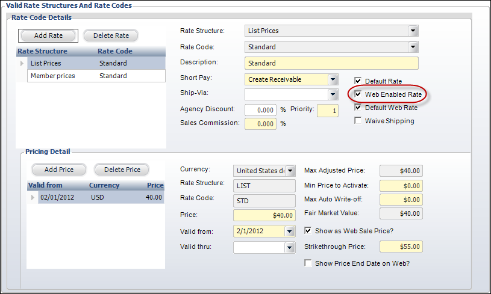Screen dimensions: 491x294
Task: Toggle the Default Rate checkbox
Action: 358,81
